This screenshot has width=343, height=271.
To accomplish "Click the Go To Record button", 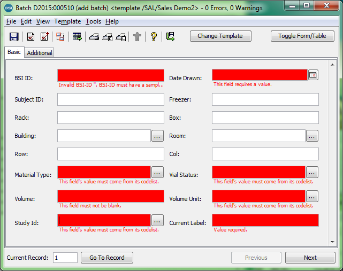I will pos(107,258).
